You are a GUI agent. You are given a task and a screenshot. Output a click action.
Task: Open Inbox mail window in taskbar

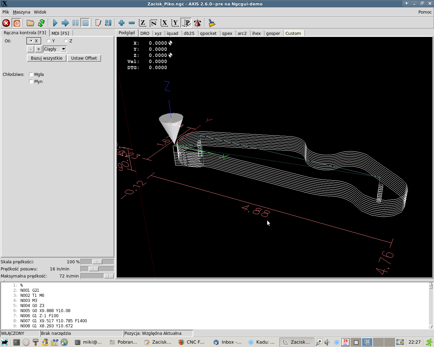tap(228, 342)
